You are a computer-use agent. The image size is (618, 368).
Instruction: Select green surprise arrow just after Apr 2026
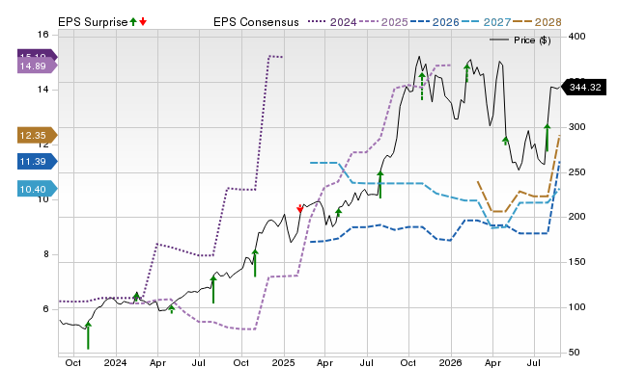tap(505, 141)
